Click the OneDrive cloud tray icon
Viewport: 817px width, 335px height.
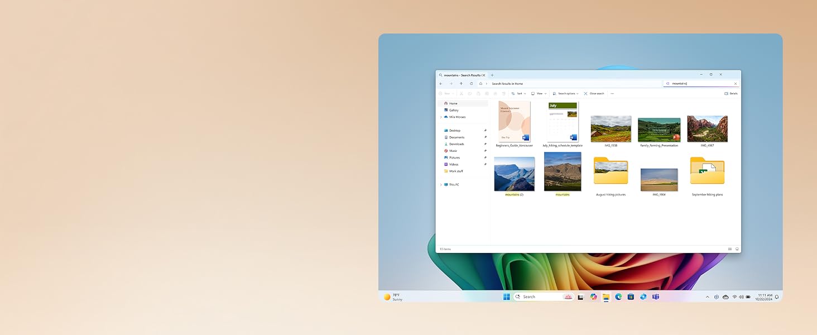pos(725,297)
